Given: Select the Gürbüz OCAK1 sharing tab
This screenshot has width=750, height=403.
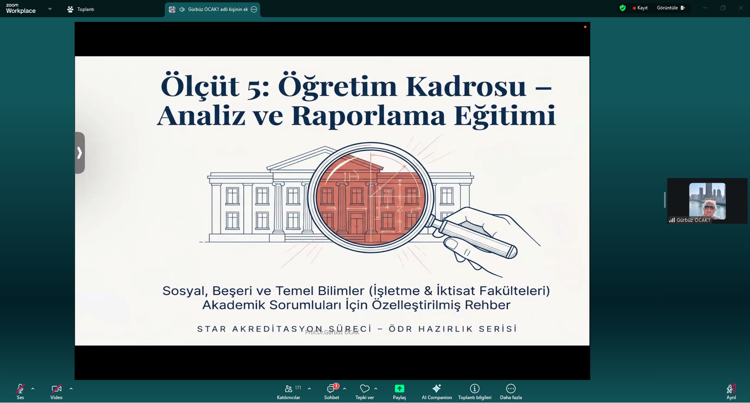Looking at the screenshot, I should click(213, 9).
